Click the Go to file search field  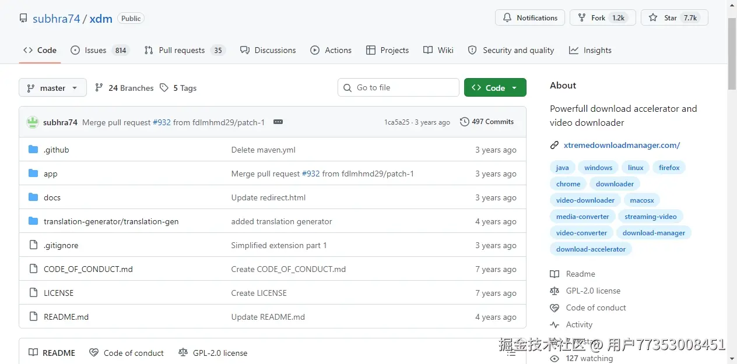[x=398, y=88]
